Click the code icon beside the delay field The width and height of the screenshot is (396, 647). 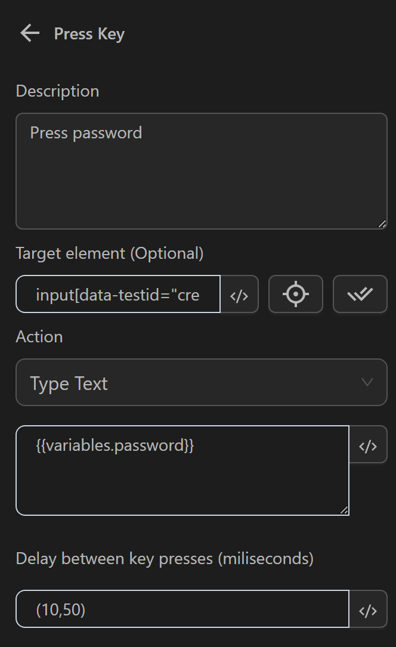tap(368, 609)
